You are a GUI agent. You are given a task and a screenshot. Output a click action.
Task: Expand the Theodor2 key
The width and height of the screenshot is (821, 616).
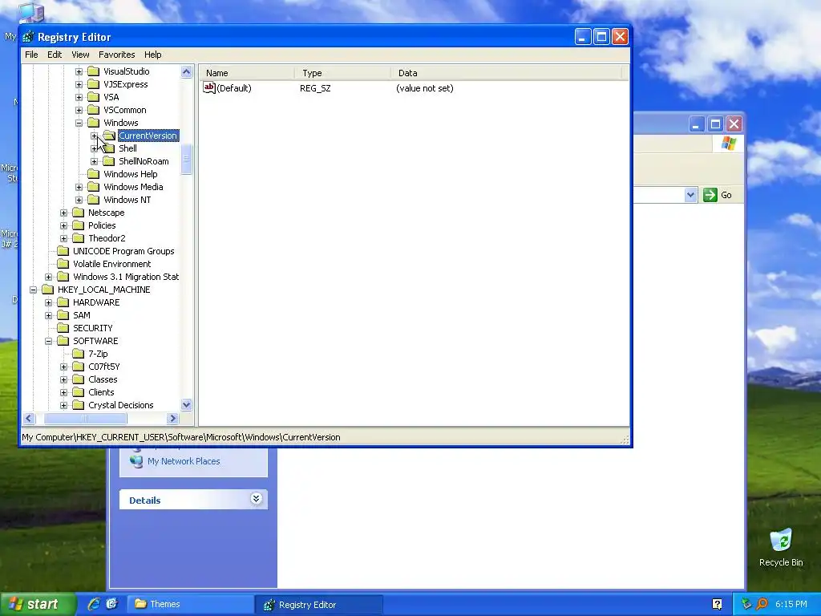[63, 238]
